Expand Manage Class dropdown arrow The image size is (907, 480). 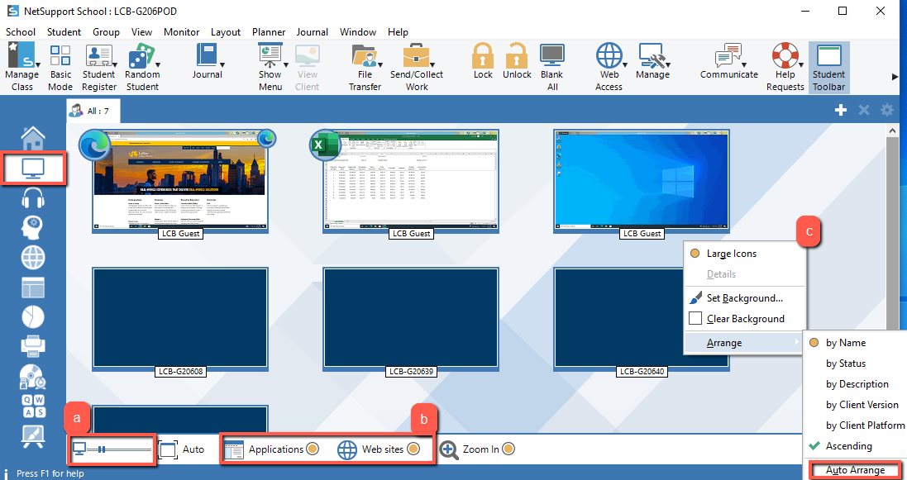coord(37,64)
